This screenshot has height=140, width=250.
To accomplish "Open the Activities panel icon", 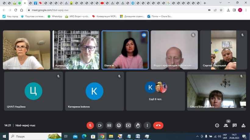I will click(x=243, y=125).
